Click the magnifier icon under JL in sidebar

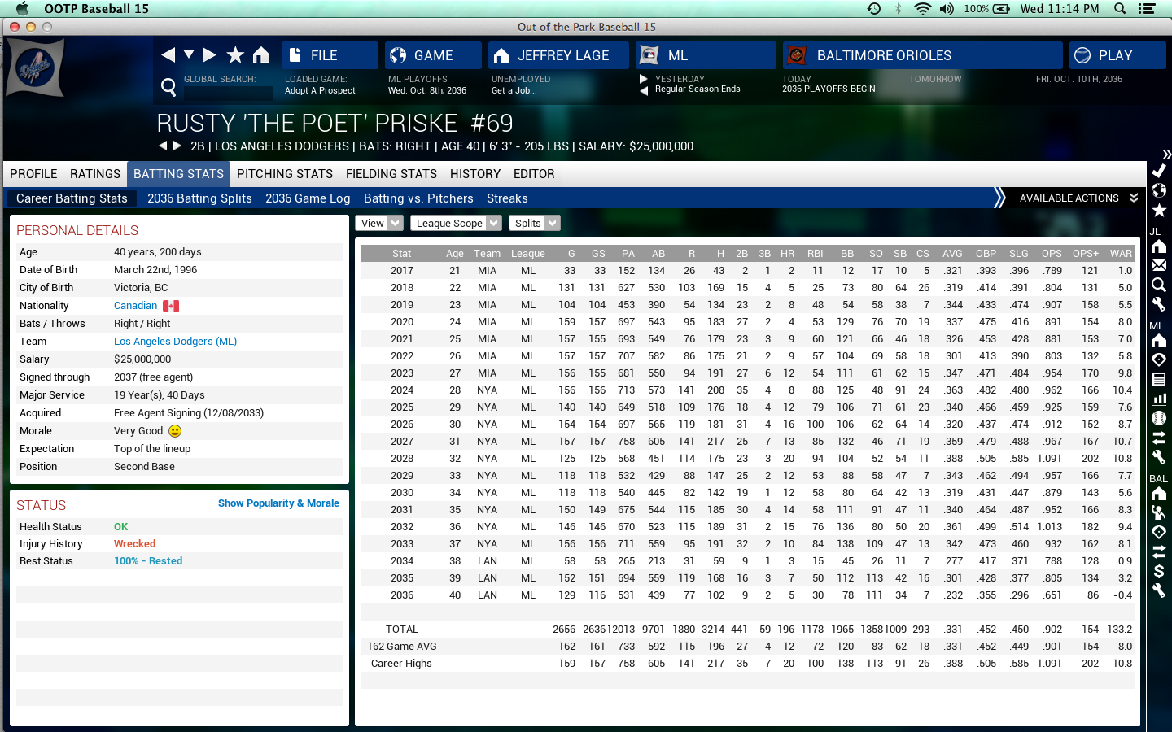(1159, 285)
